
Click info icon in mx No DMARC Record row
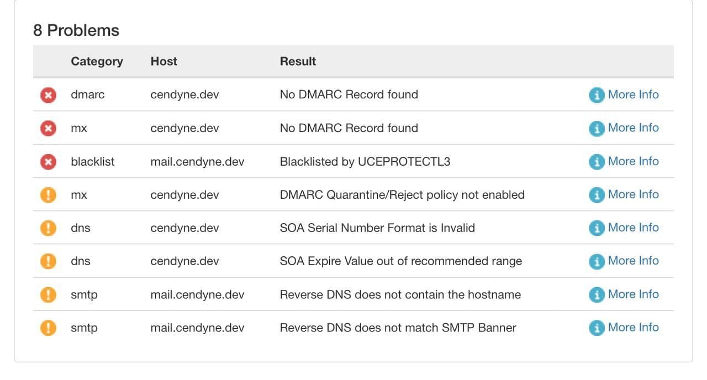pyautogui.click(x=597, y=128)
